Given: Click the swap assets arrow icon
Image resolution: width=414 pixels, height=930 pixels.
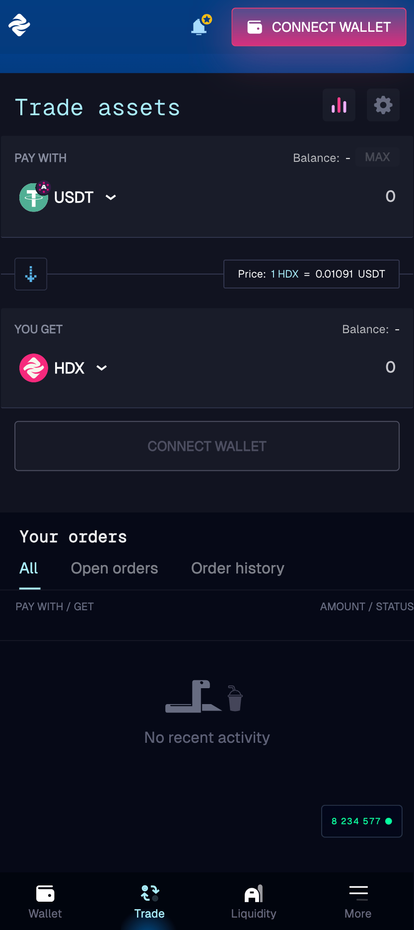Looking at the screenshot, I should 31,274.
